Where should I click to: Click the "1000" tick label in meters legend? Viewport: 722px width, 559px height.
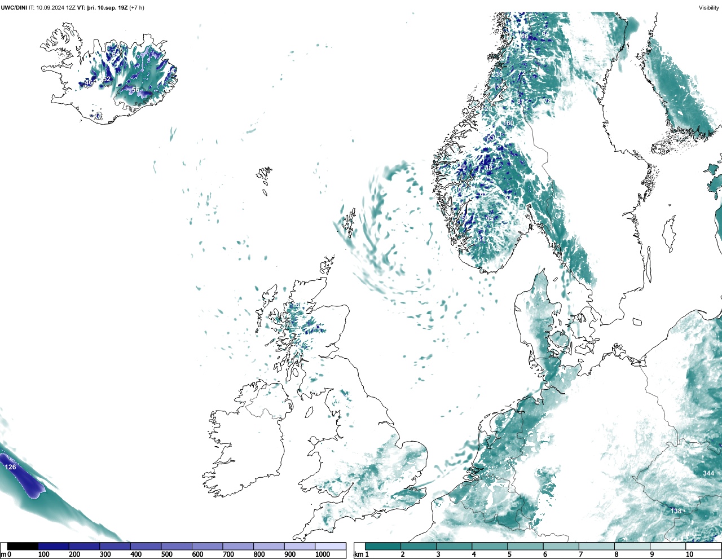point(323,555)
